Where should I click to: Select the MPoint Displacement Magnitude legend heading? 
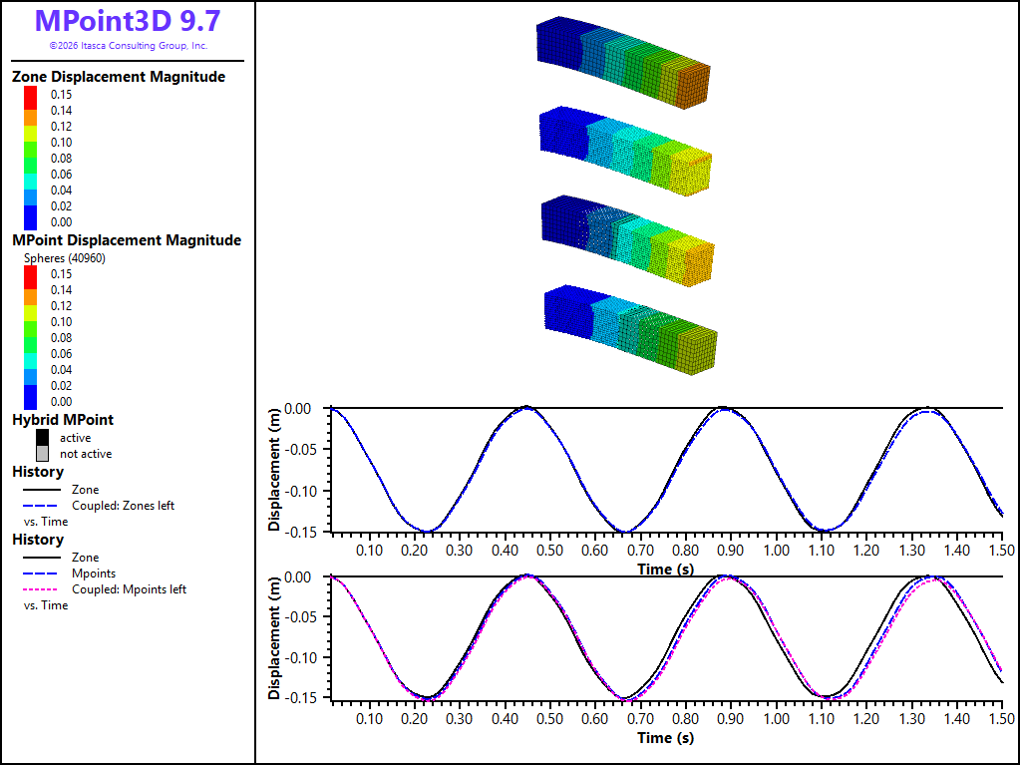coord(127,239)
